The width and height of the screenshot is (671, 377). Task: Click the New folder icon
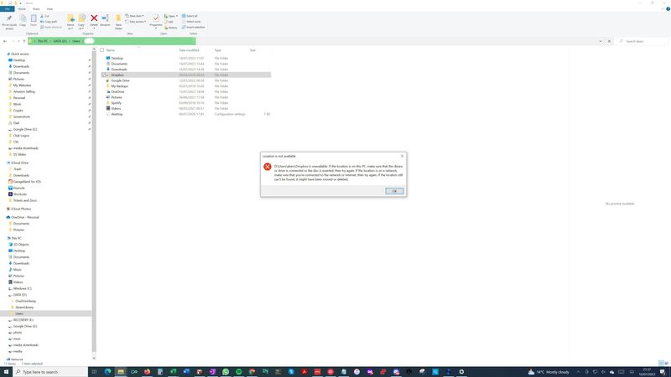(118, 22)
